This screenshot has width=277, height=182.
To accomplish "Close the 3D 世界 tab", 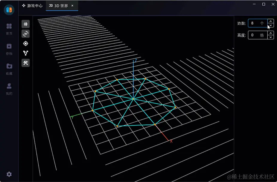I will click(72, 6).
